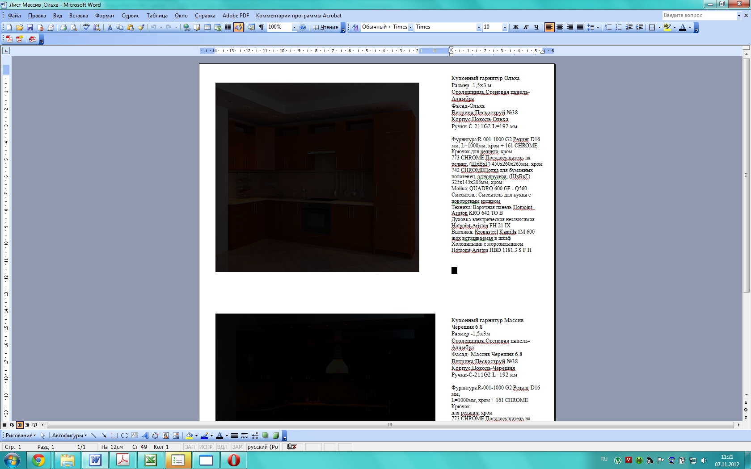Screen dimensions: 751x469
Task: Insert WordArt object
Action: [145, 435]
